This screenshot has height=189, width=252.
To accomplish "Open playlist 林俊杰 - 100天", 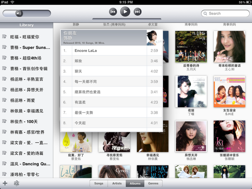I will tap(26, 122).
